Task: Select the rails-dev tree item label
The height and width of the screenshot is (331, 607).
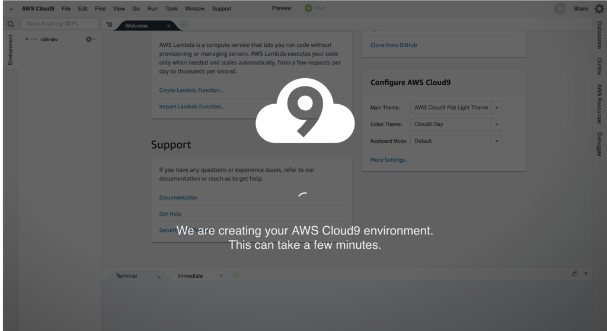Action: click(x=49, y=39)
